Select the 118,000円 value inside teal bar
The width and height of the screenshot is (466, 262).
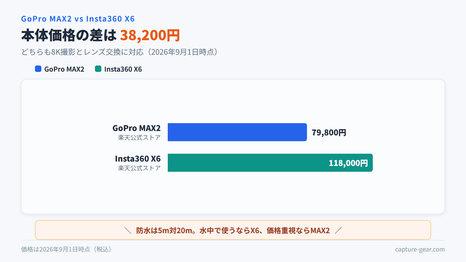[x=348, y=163]
